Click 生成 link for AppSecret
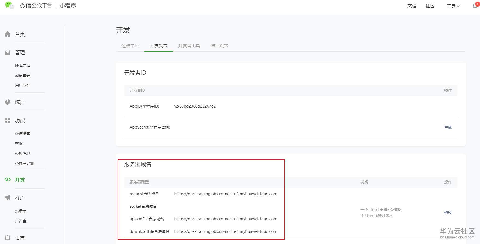 click(x=448, y=127)
